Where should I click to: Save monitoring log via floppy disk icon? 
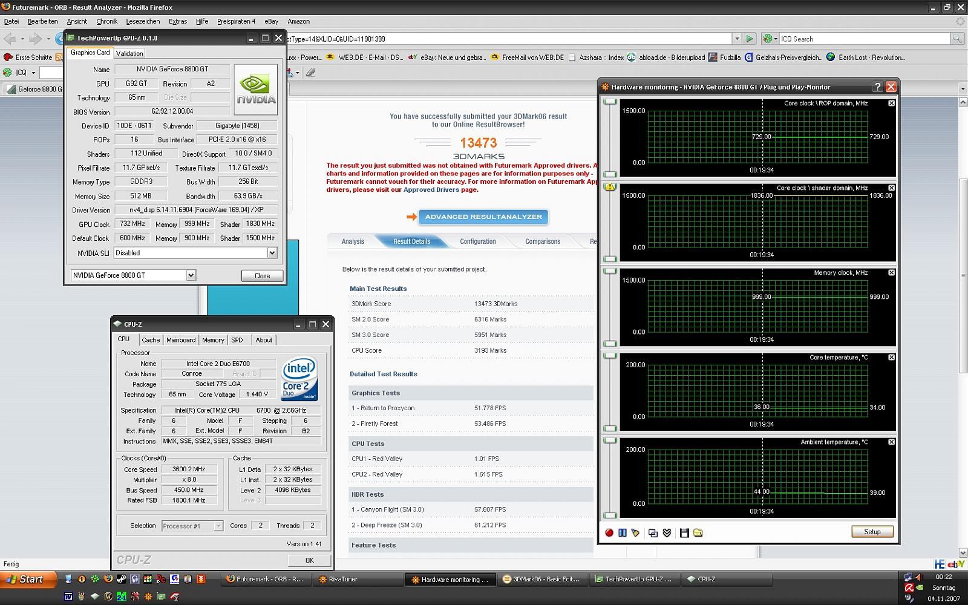pos(684,532)
